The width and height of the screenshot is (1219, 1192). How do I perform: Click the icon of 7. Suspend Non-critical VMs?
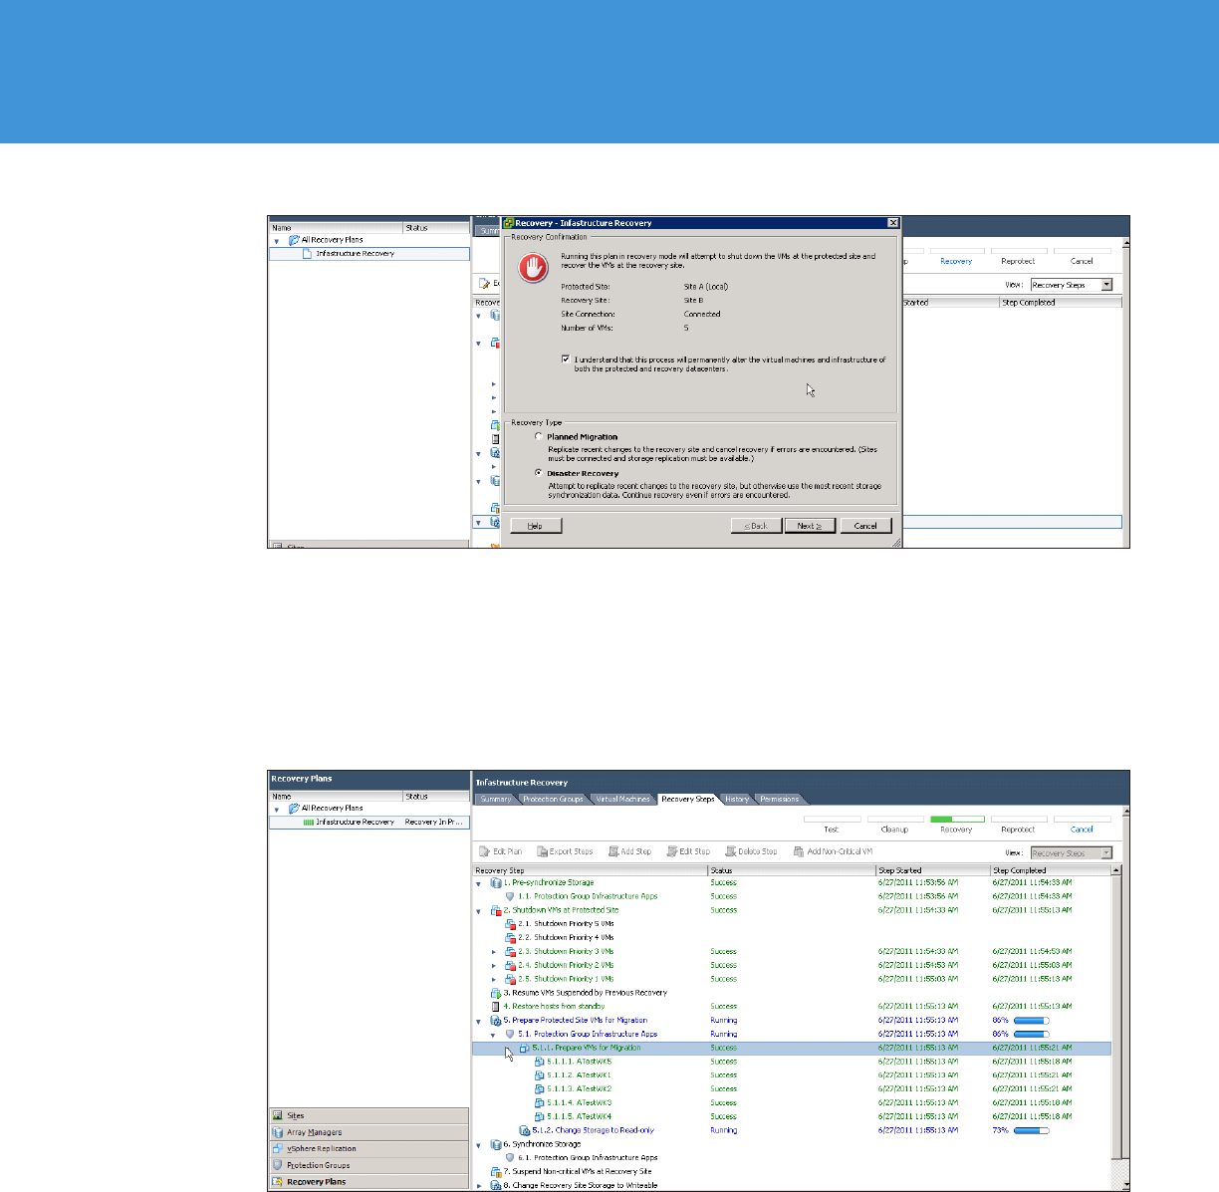point(496,1171)
